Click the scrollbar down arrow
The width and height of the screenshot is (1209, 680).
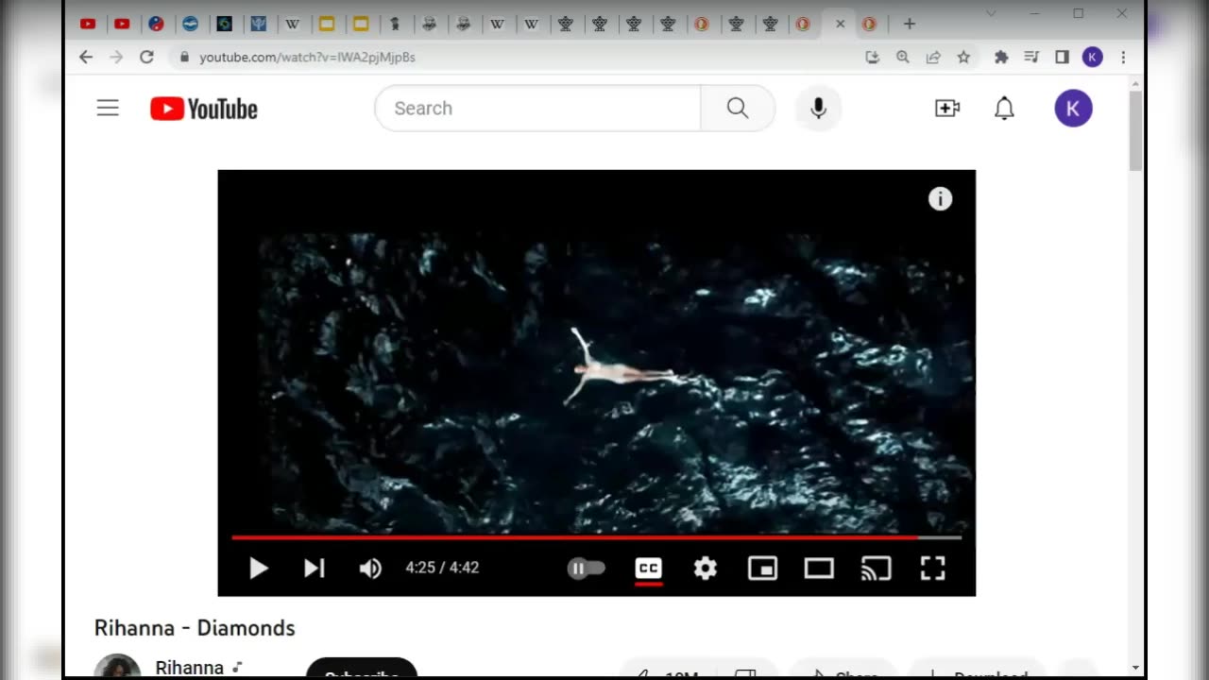pos(1136,669)
